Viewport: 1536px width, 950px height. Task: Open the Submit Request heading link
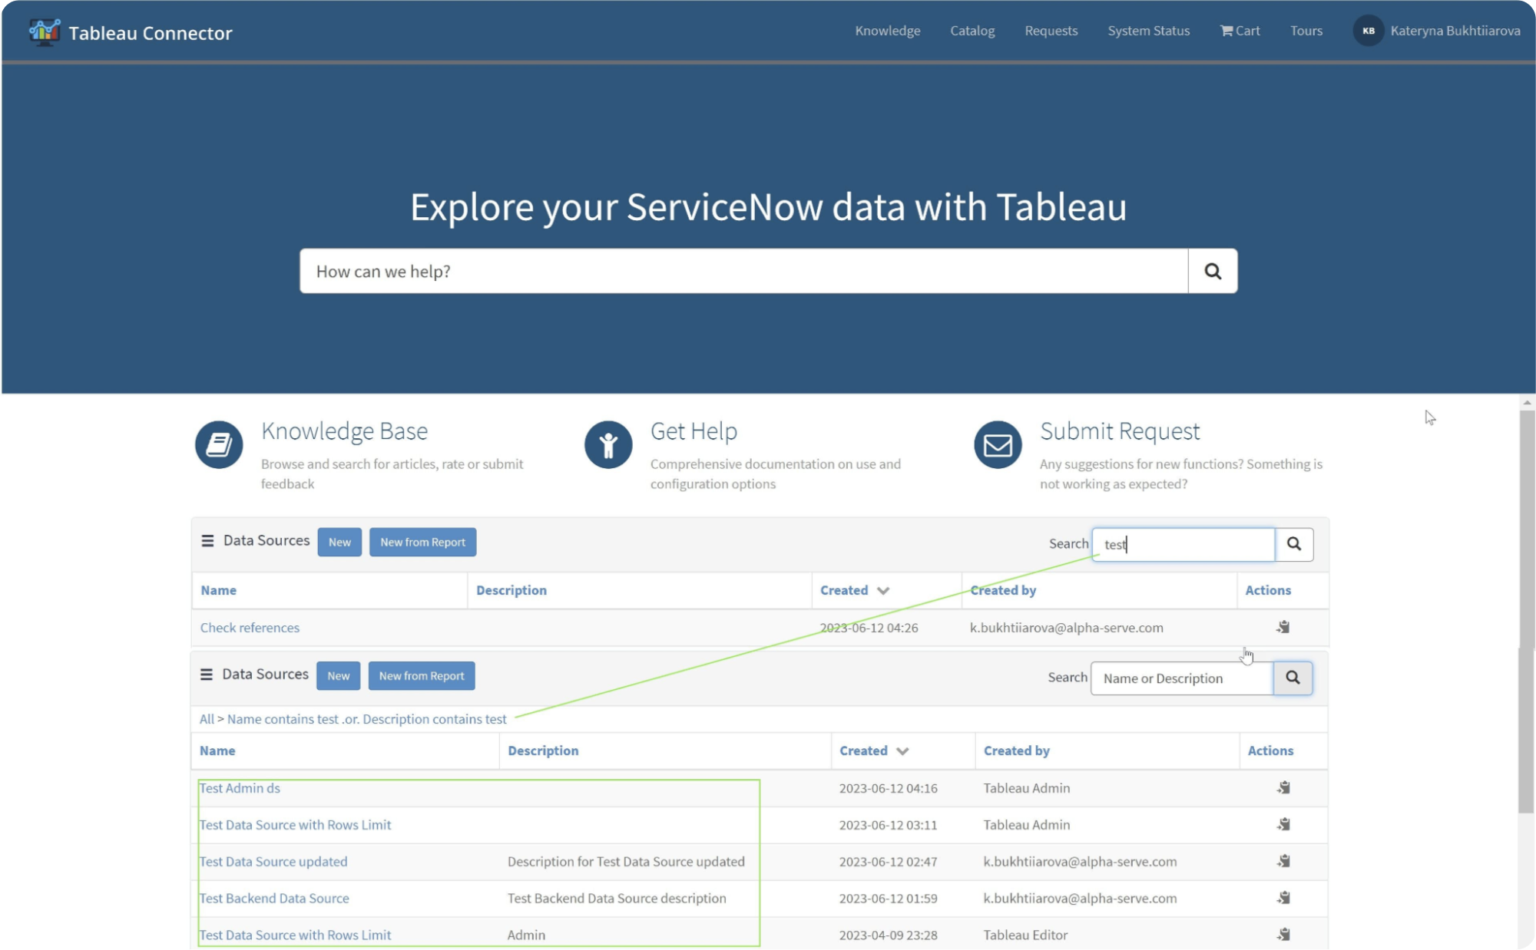pos(1120,431)
